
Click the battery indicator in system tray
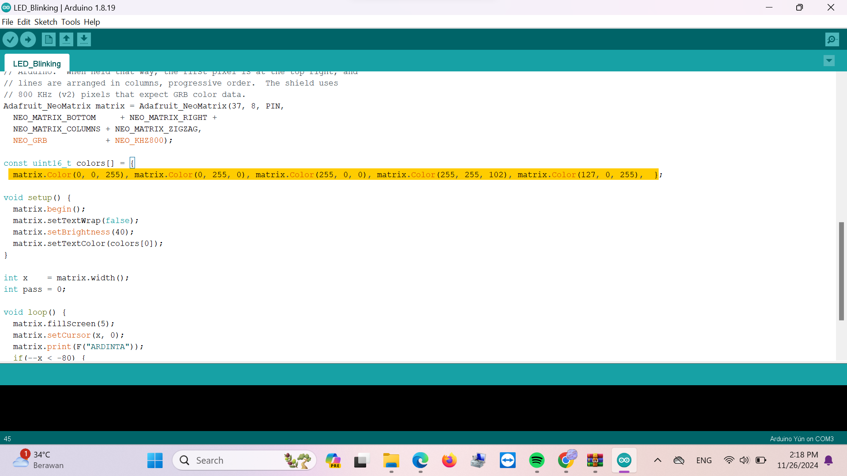(761, 460)
